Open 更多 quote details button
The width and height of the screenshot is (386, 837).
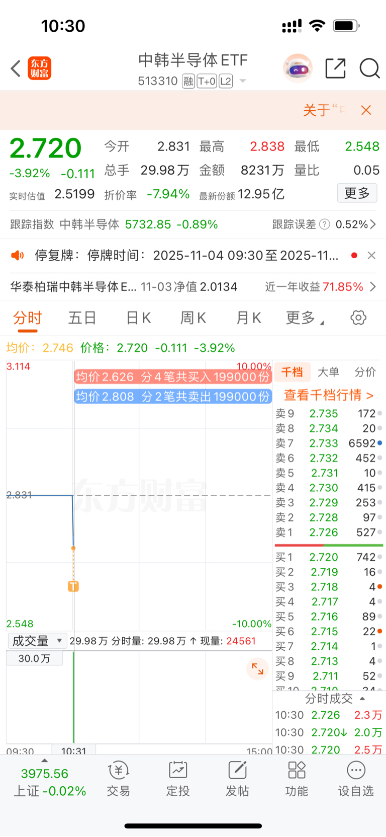tap(357, 193)
